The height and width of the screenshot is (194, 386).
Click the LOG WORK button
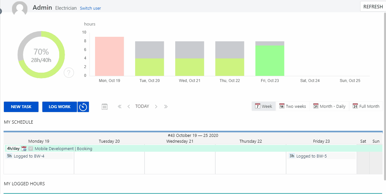tap(59, 107)
